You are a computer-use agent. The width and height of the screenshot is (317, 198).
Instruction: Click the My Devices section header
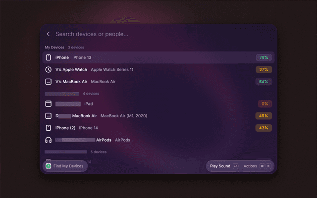point(54,48)
